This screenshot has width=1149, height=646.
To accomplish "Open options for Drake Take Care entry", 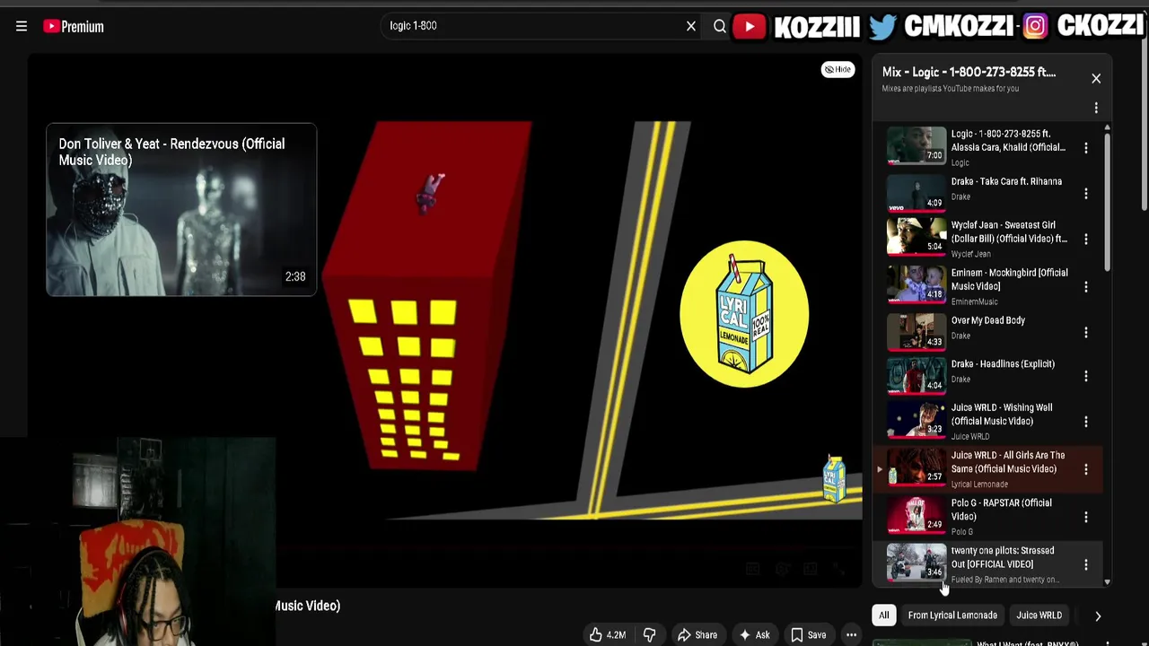I will pyautogui.click(x=1086, y=194).
